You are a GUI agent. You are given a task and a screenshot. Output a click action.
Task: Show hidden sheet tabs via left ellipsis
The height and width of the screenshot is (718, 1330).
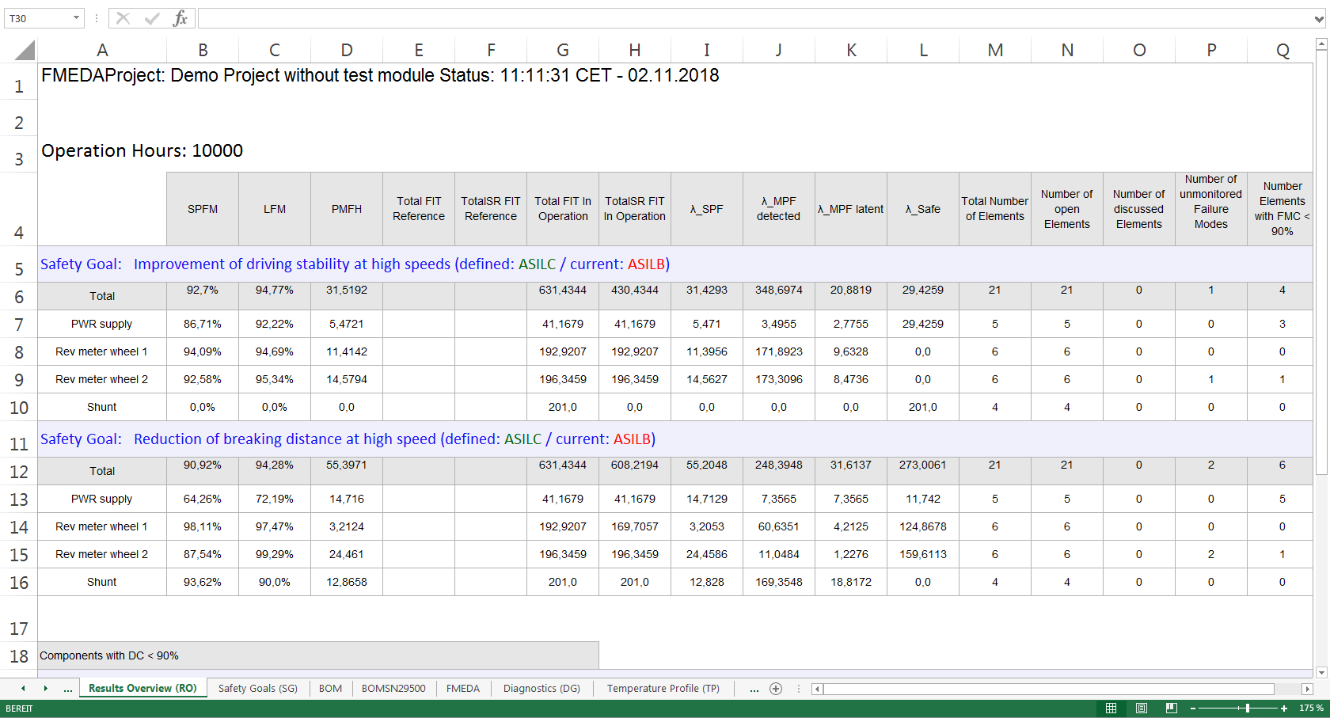tap(68, 689)
